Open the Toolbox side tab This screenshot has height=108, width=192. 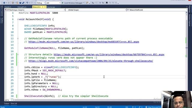(x=2, y=20)
